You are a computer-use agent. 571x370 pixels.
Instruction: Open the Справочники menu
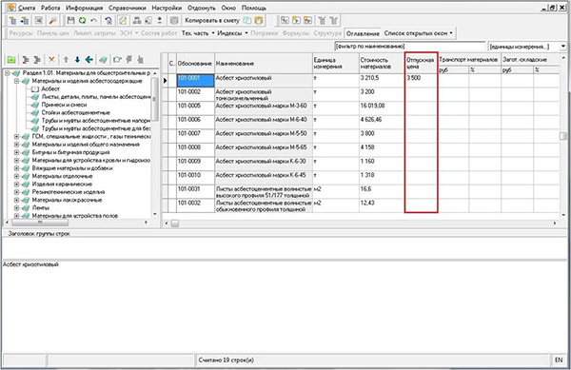point(128,8)
